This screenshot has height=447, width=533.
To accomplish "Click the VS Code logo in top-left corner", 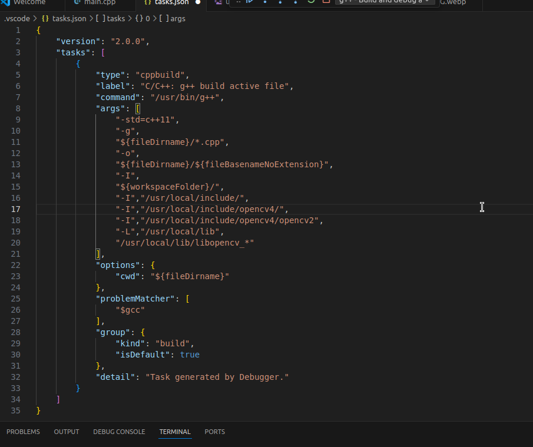I will click(6, 2).
